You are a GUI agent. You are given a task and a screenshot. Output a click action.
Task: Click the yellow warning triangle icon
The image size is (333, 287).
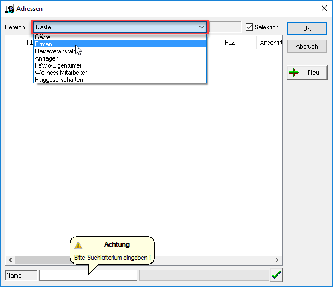click(x=78, y=245)
